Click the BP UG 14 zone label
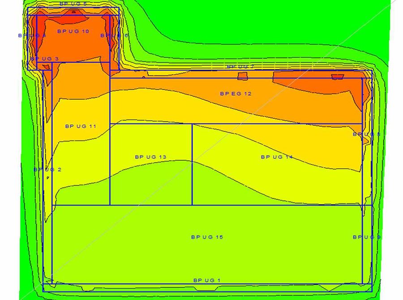403x300 pixels. click(x=277, y=157)
